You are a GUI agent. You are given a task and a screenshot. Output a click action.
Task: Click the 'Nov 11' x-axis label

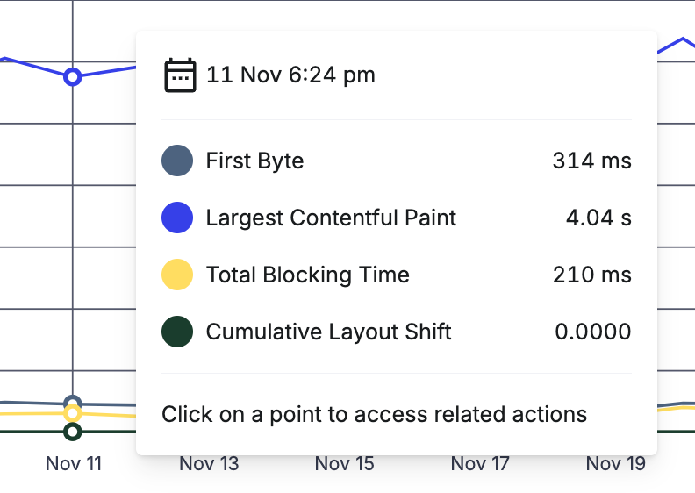click(74, 464)
